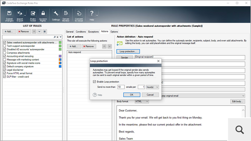
Task: Click Add in the list of rules
Action: click(9, 31)
